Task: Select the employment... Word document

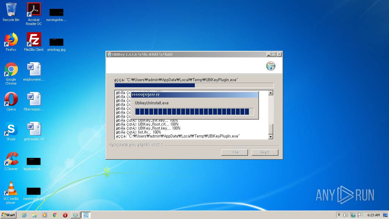Action: click(34, 72)
